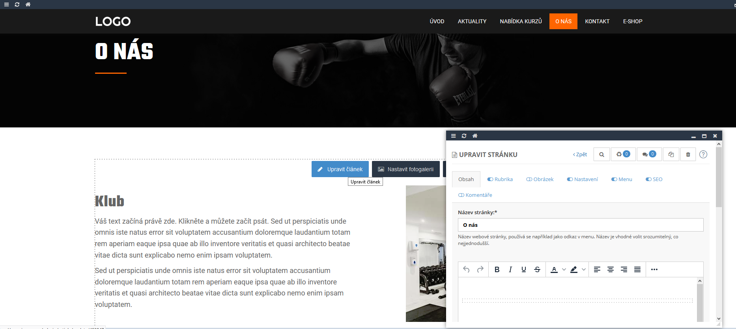Click the Upravit článek button
The width and height of the screenshot is (736, 329).
[x=340, y=169]
